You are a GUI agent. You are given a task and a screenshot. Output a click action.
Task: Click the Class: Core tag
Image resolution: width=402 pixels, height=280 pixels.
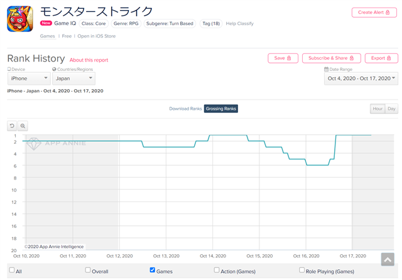(94, 24)
